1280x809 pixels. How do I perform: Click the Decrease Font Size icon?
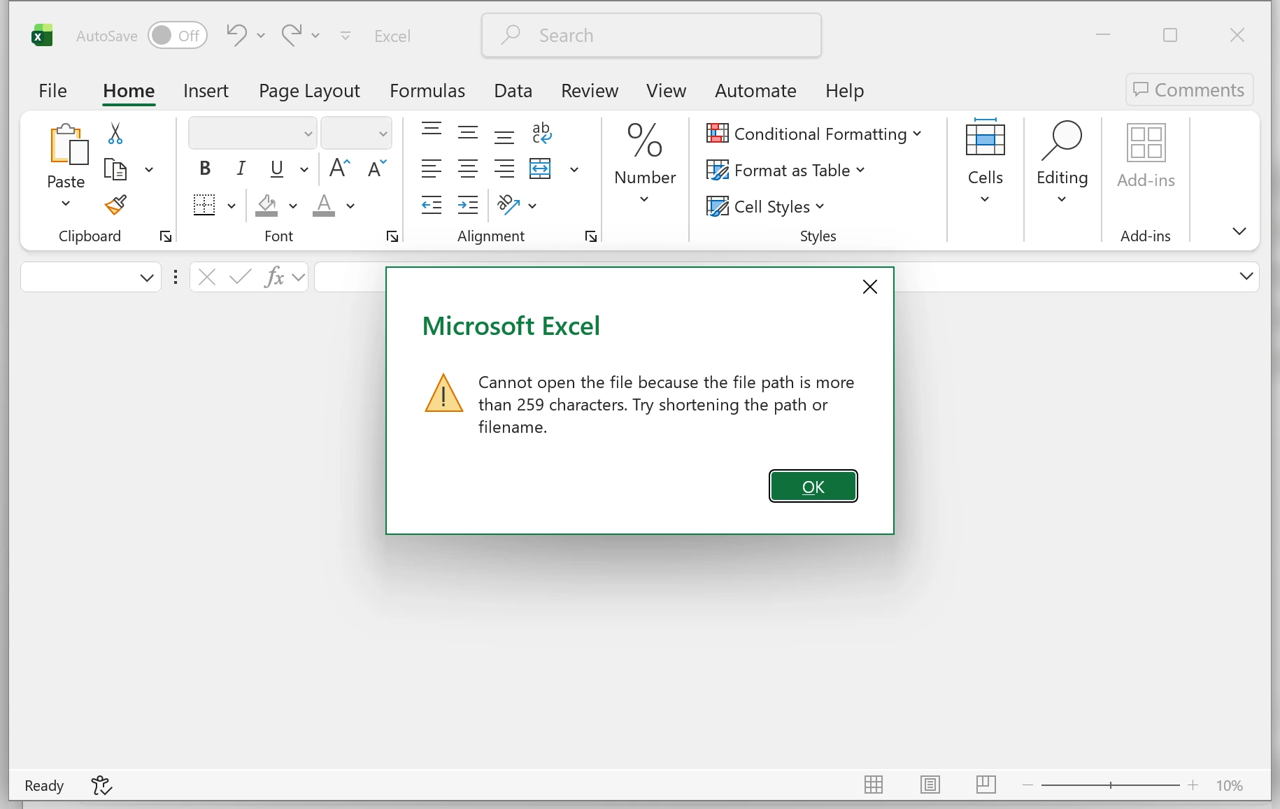coord(377,168)
